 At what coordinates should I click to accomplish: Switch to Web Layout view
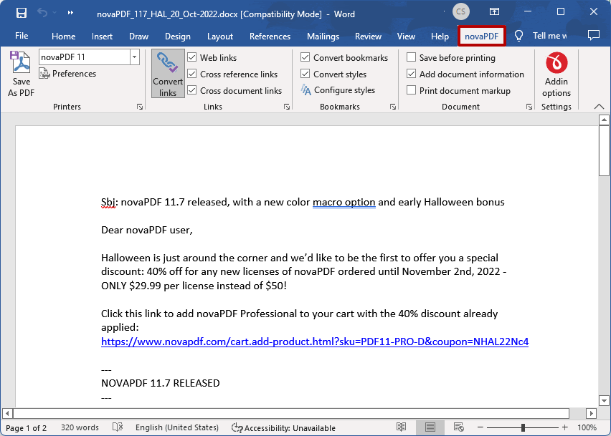click(x=459, y=427)
